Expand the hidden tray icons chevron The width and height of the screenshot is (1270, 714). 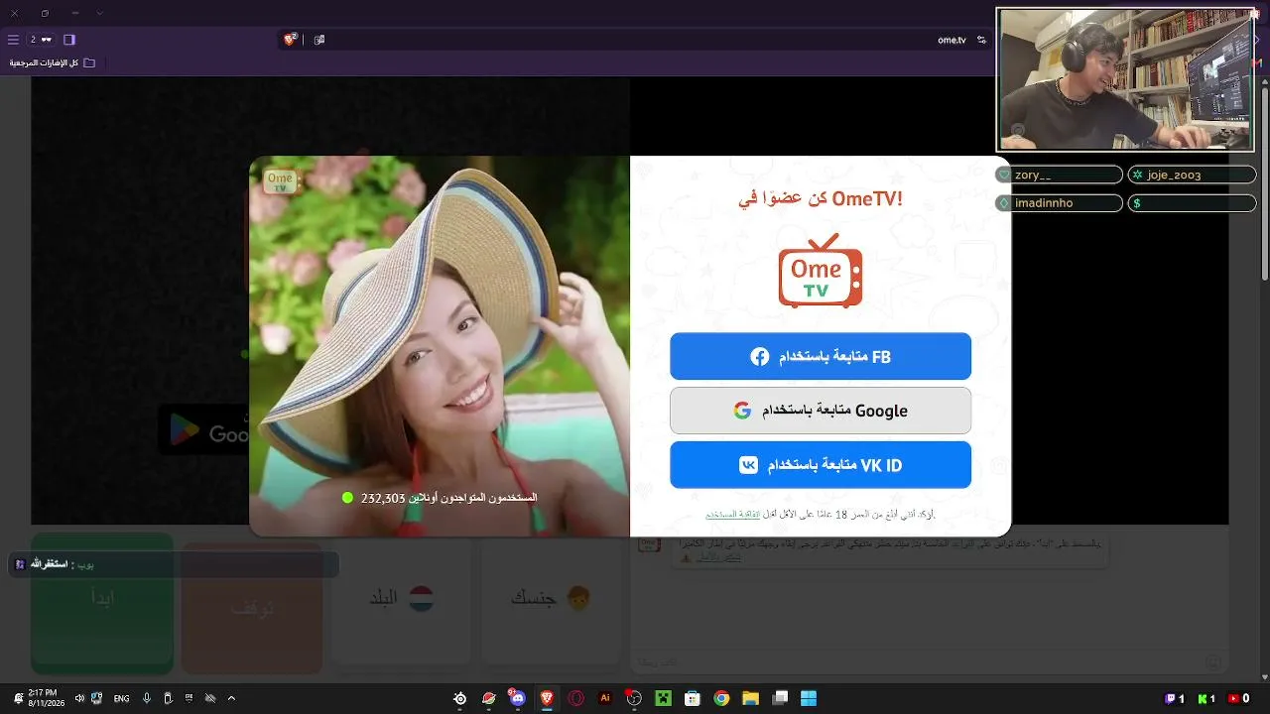(231, 698)
